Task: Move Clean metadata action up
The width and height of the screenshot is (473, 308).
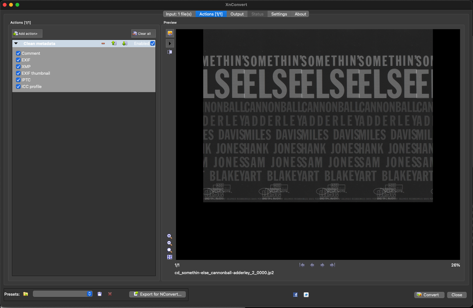Action: pos(114,44)
